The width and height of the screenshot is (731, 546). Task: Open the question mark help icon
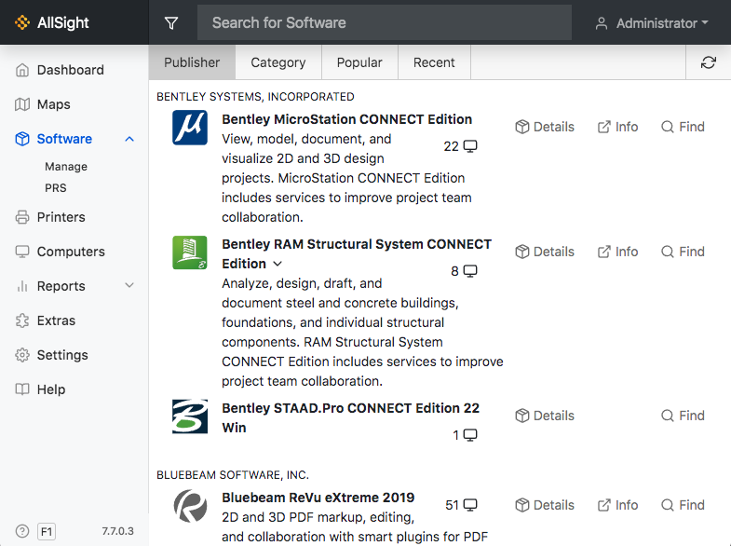[22, 531]
